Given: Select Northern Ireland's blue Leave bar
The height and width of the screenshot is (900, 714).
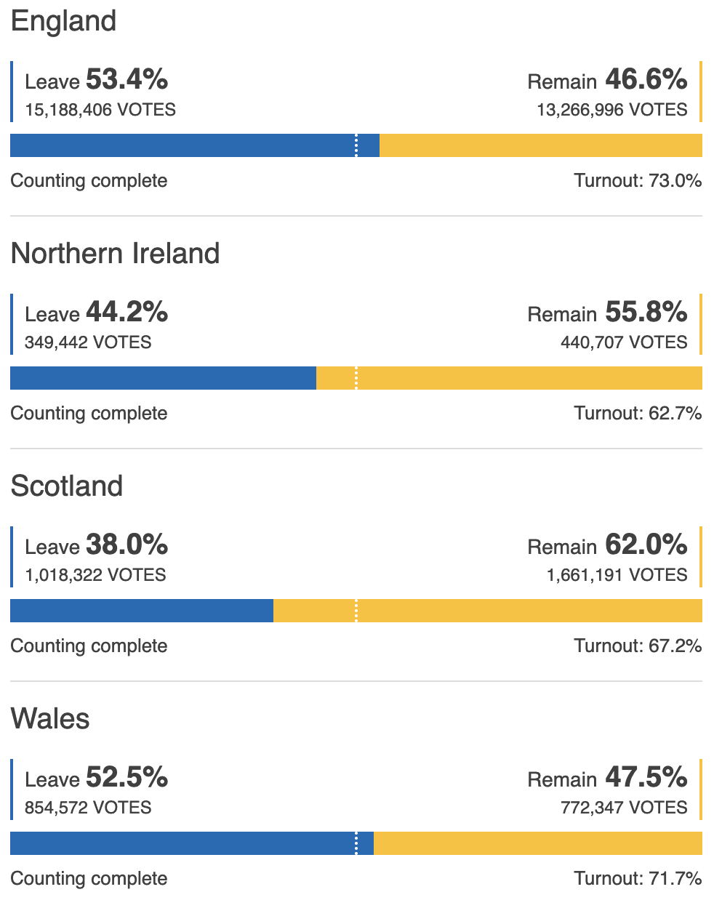Looking at the screenshot, I should pyautogui.click(x=163, y=378).
